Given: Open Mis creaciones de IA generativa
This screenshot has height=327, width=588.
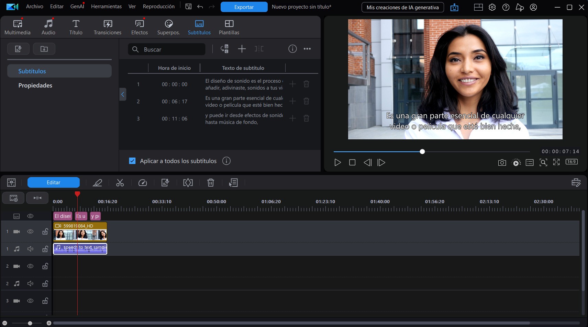Looking at the screenshot, I should [402, 7].
